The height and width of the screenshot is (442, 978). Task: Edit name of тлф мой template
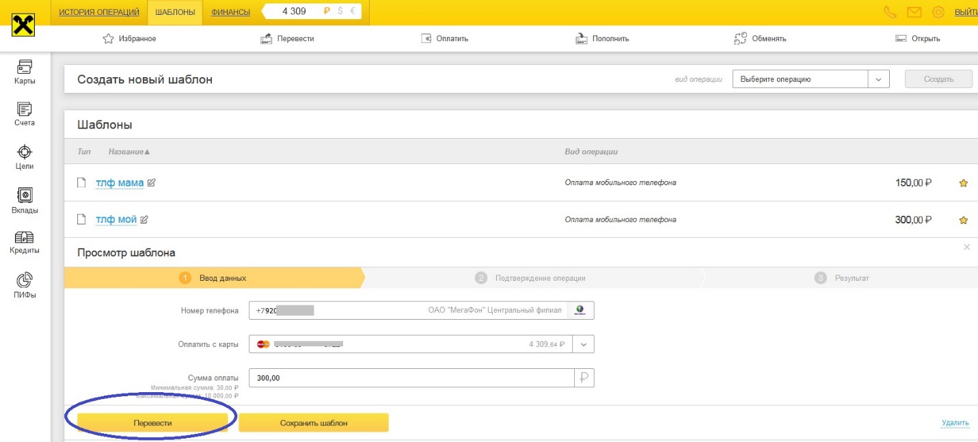click(x=144, y=219)
